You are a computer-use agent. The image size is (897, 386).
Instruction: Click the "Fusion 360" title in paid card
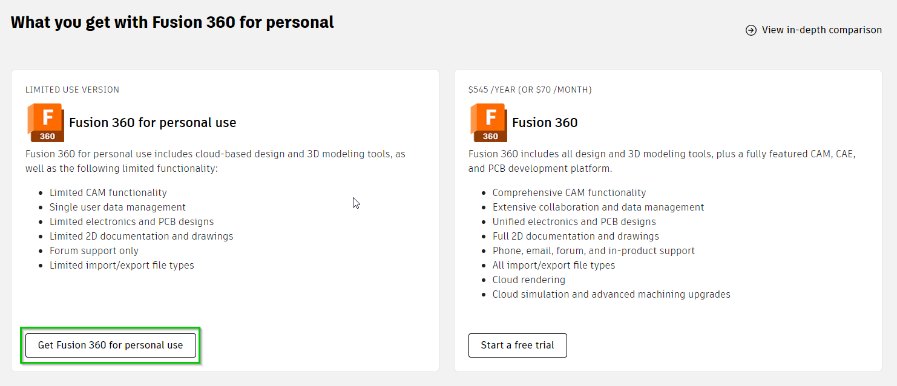click(545, 123)
